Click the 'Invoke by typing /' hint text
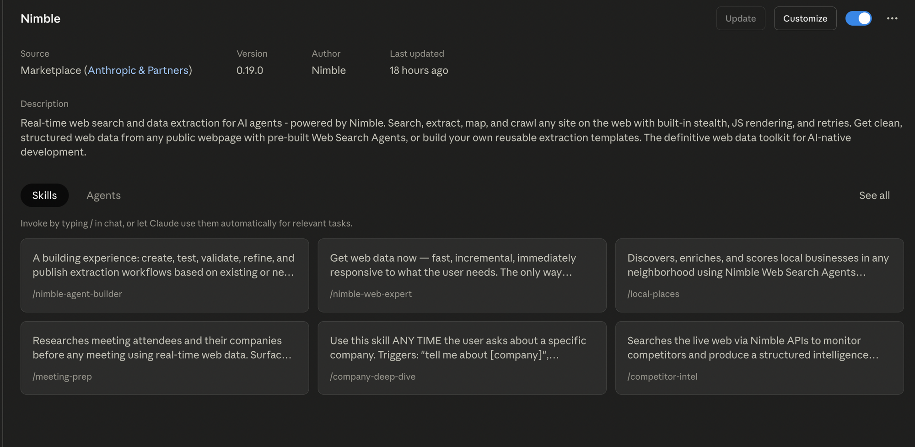 (186, 223)
